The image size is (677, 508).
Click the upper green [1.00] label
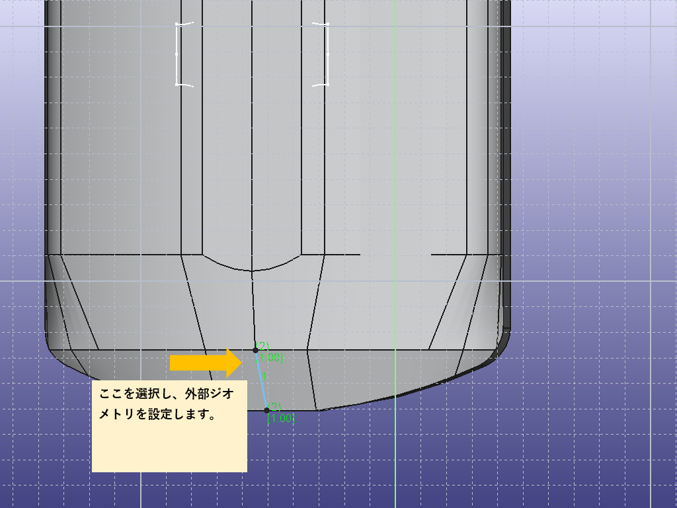point(271,358)
